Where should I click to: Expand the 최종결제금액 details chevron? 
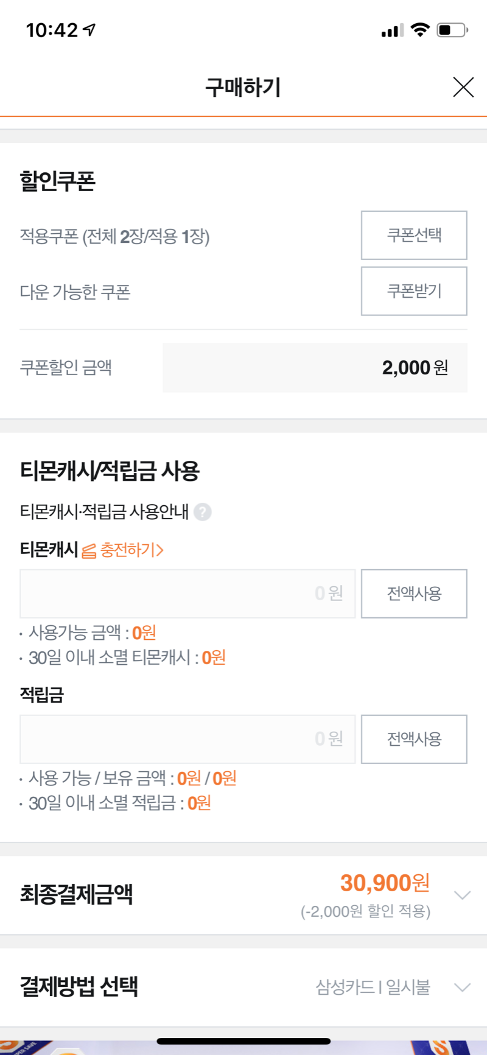(x=463, y=895)
